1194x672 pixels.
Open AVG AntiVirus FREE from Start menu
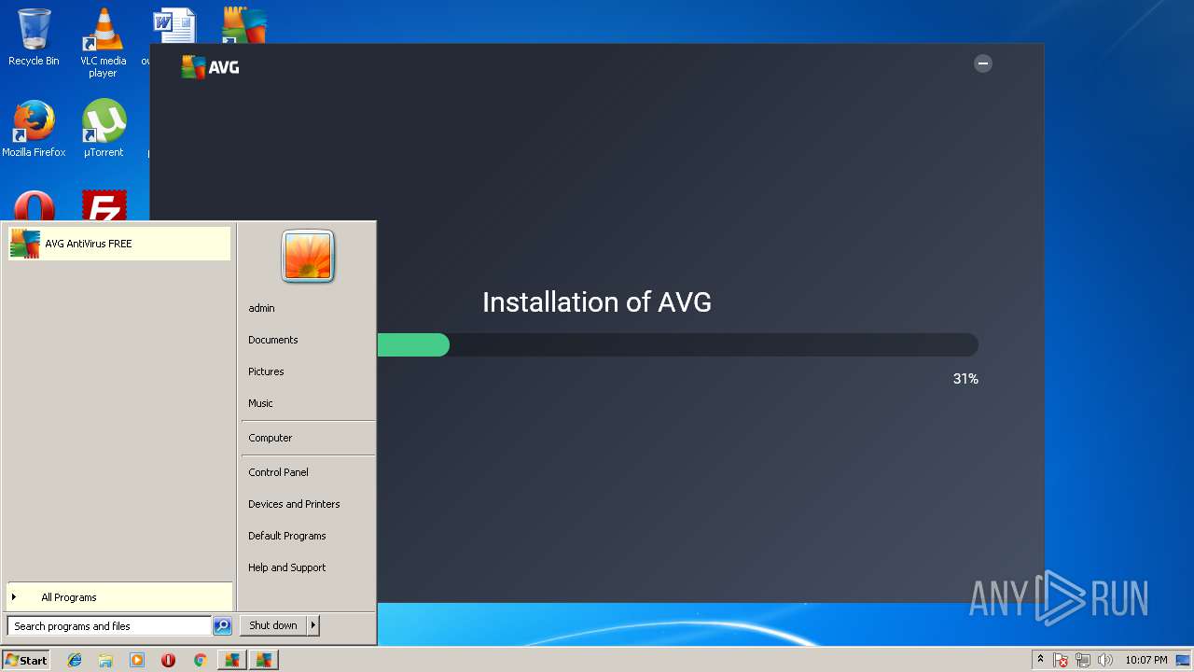coord(118,244)
